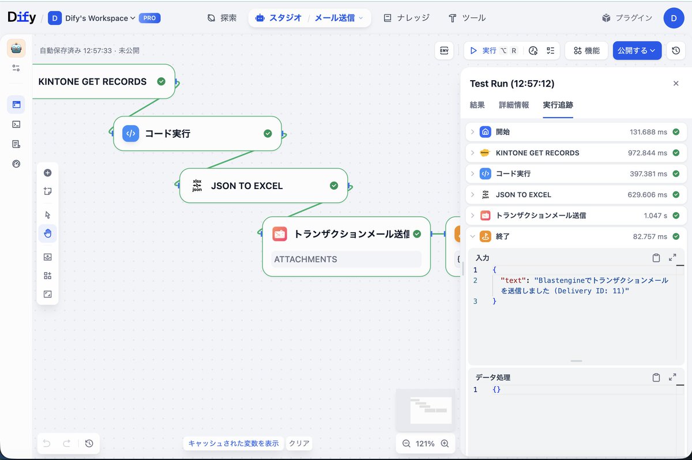Select the コード実行 node on canvas
692x460 pixels.
[197, 133]
